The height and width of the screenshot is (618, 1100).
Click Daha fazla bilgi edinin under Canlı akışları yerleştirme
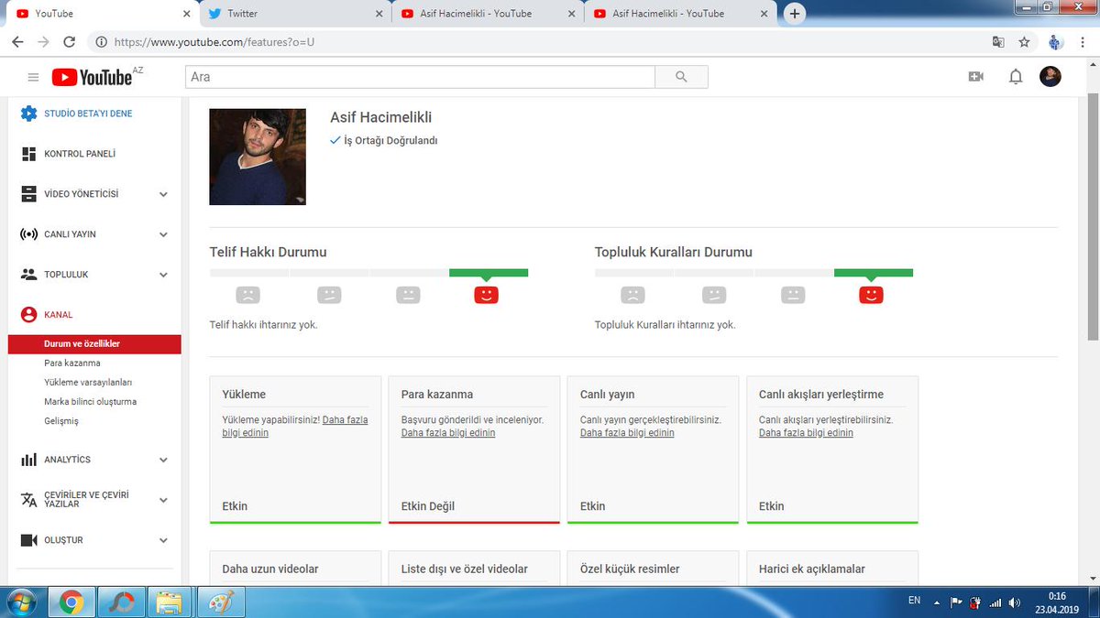tap(806, 432)
